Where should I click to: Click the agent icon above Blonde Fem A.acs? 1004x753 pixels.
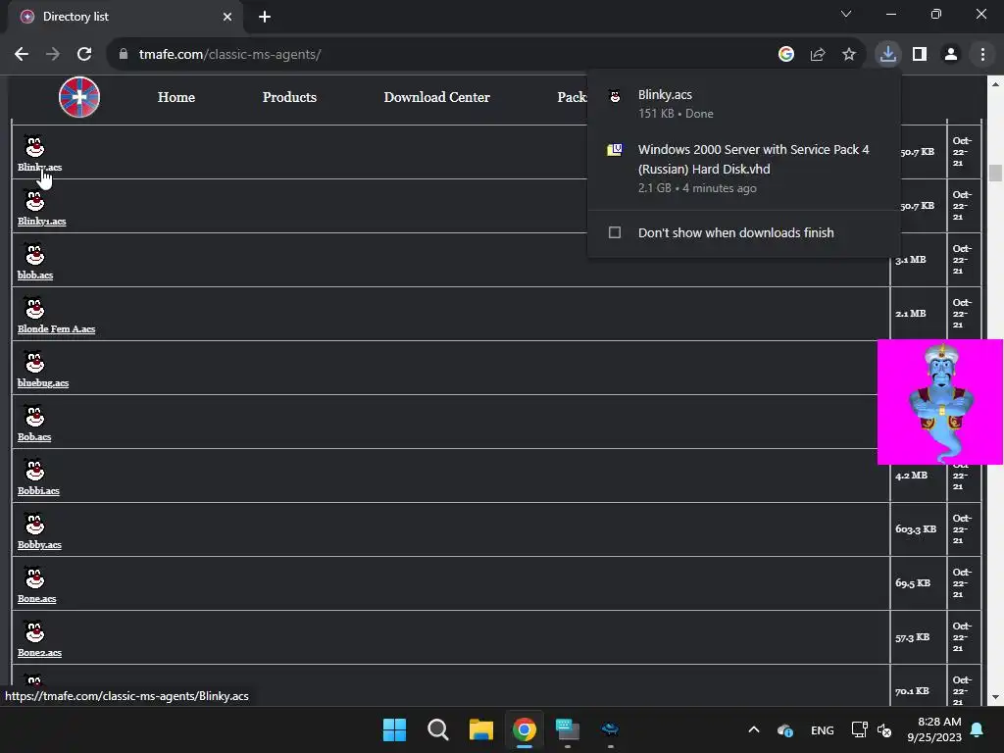tap(34, 307)
